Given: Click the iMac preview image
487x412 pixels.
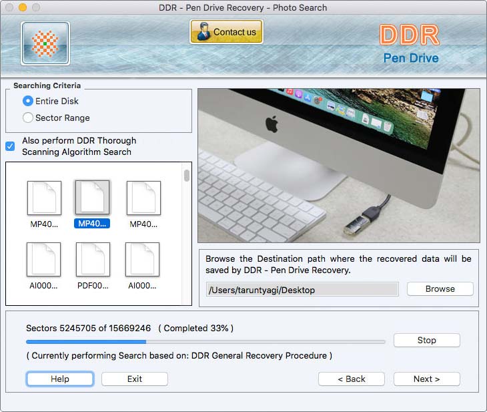Looking at the screenshot, I should pyautogui.click(x=339, y=166).
